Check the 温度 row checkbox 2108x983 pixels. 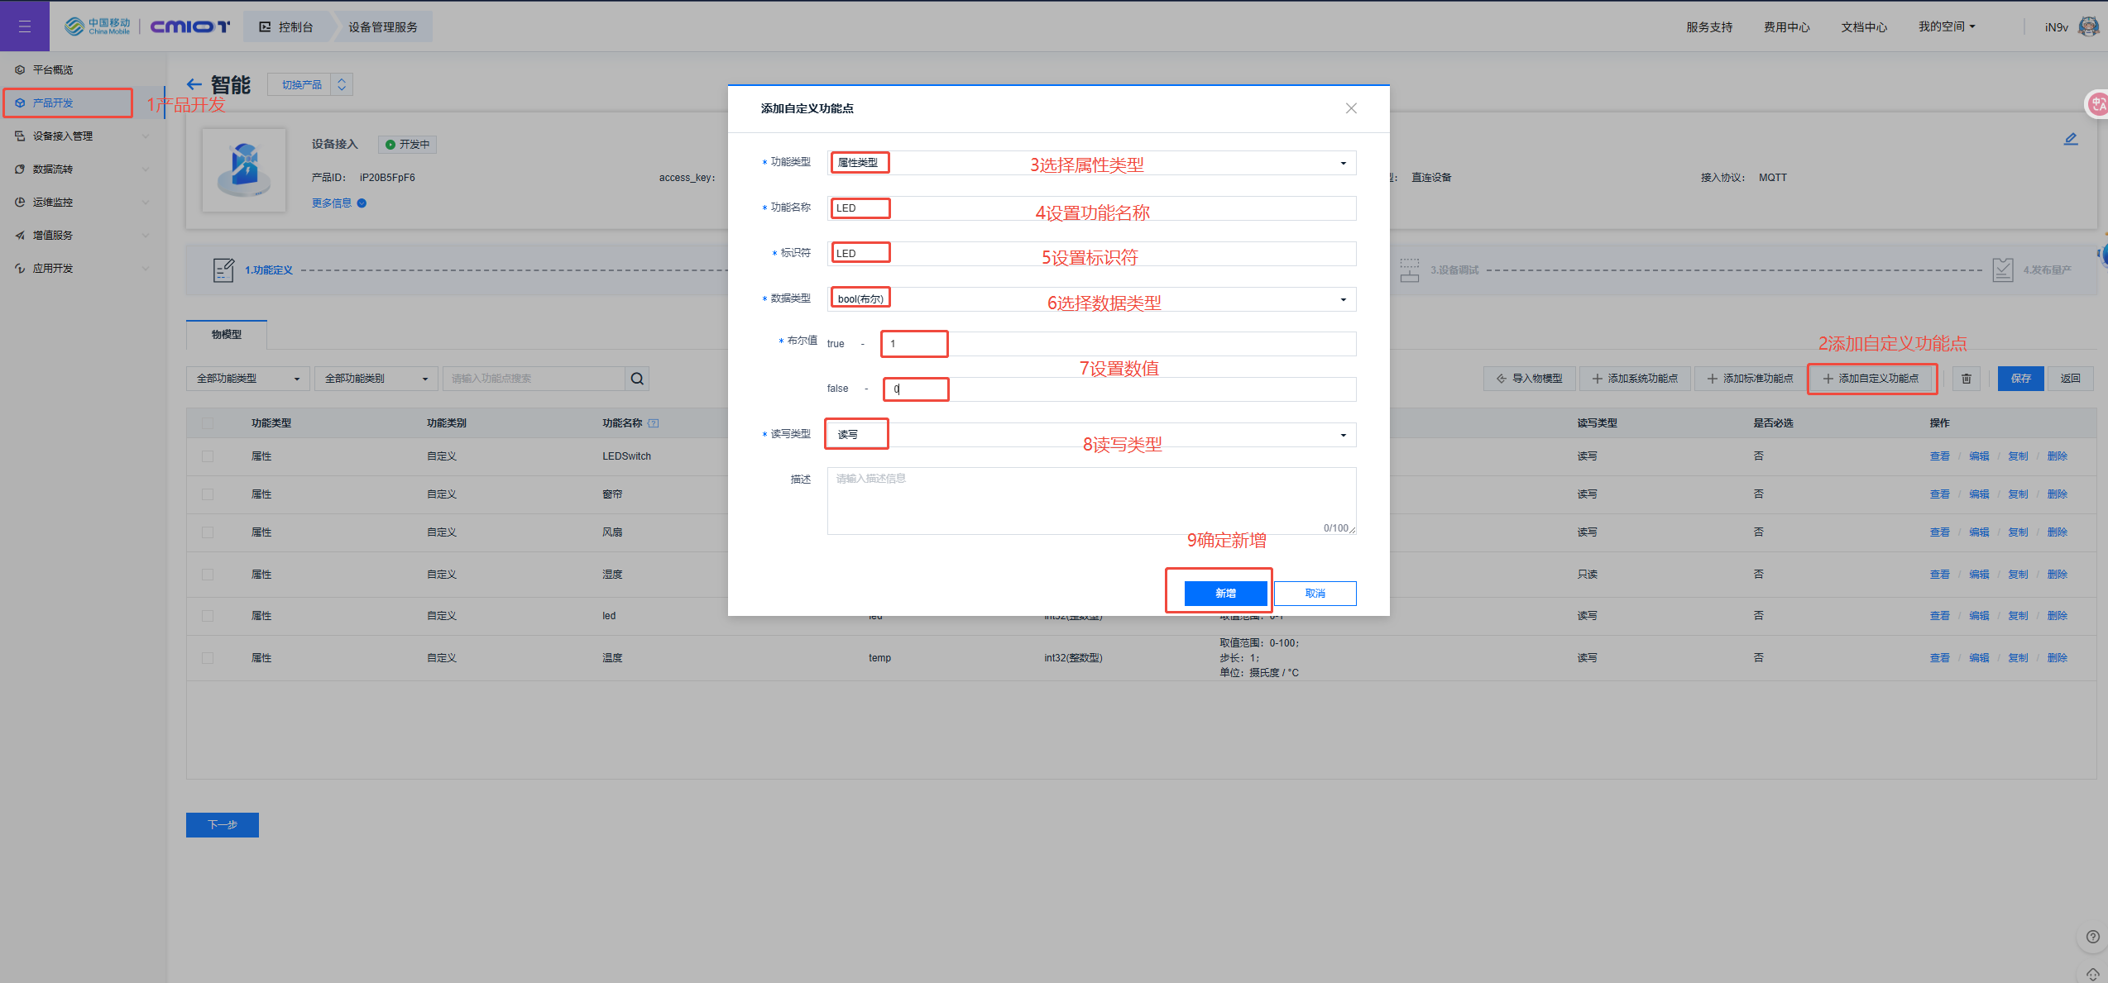click(x=208, y=658)
